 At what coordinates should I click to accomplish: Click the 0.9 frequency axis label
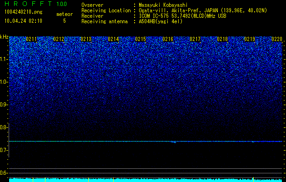click(4, 105)
